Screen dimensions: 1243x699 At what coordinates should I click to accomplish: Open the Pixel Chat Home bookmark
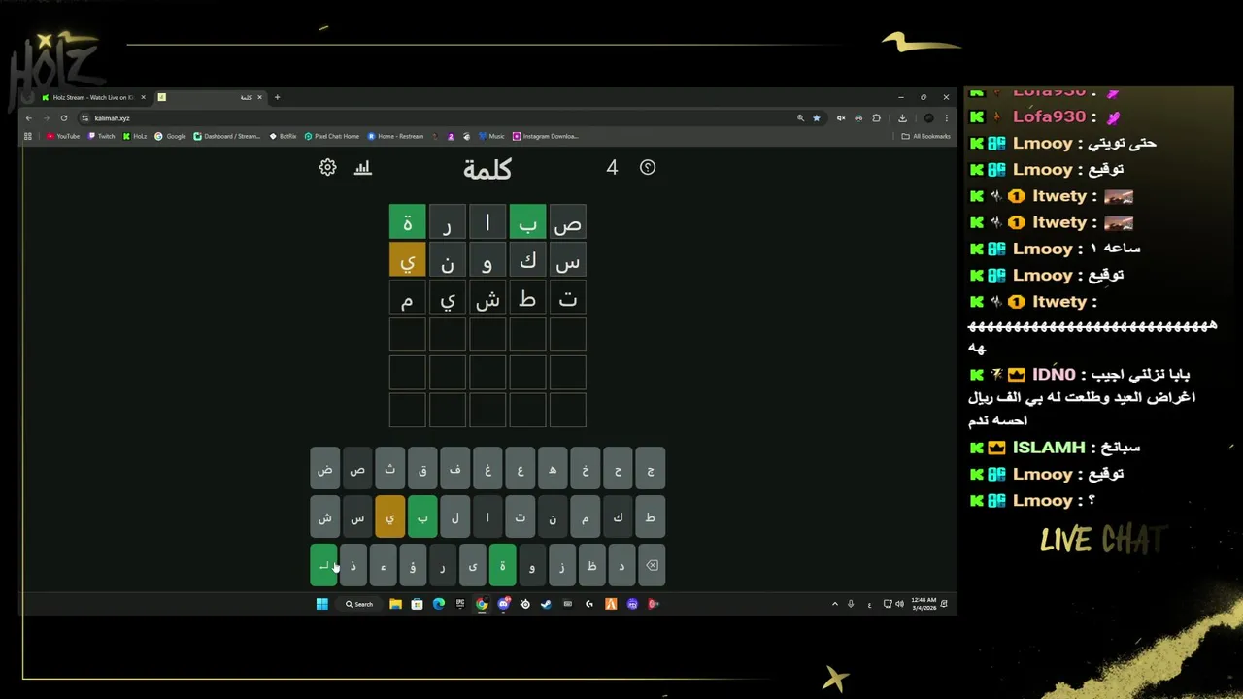click(x=331, y=136)
